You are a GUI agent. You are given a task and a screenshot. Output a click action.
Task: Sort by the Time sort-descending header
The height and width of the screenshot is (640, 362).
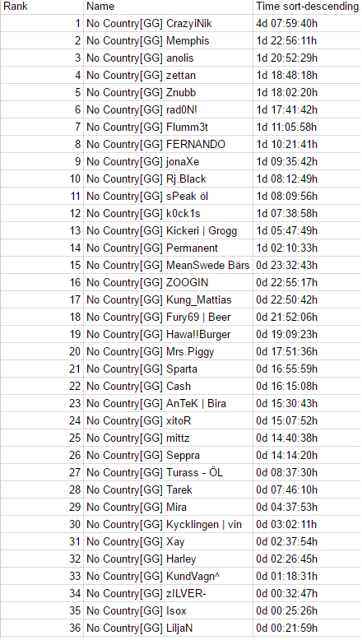click(307, 7)
